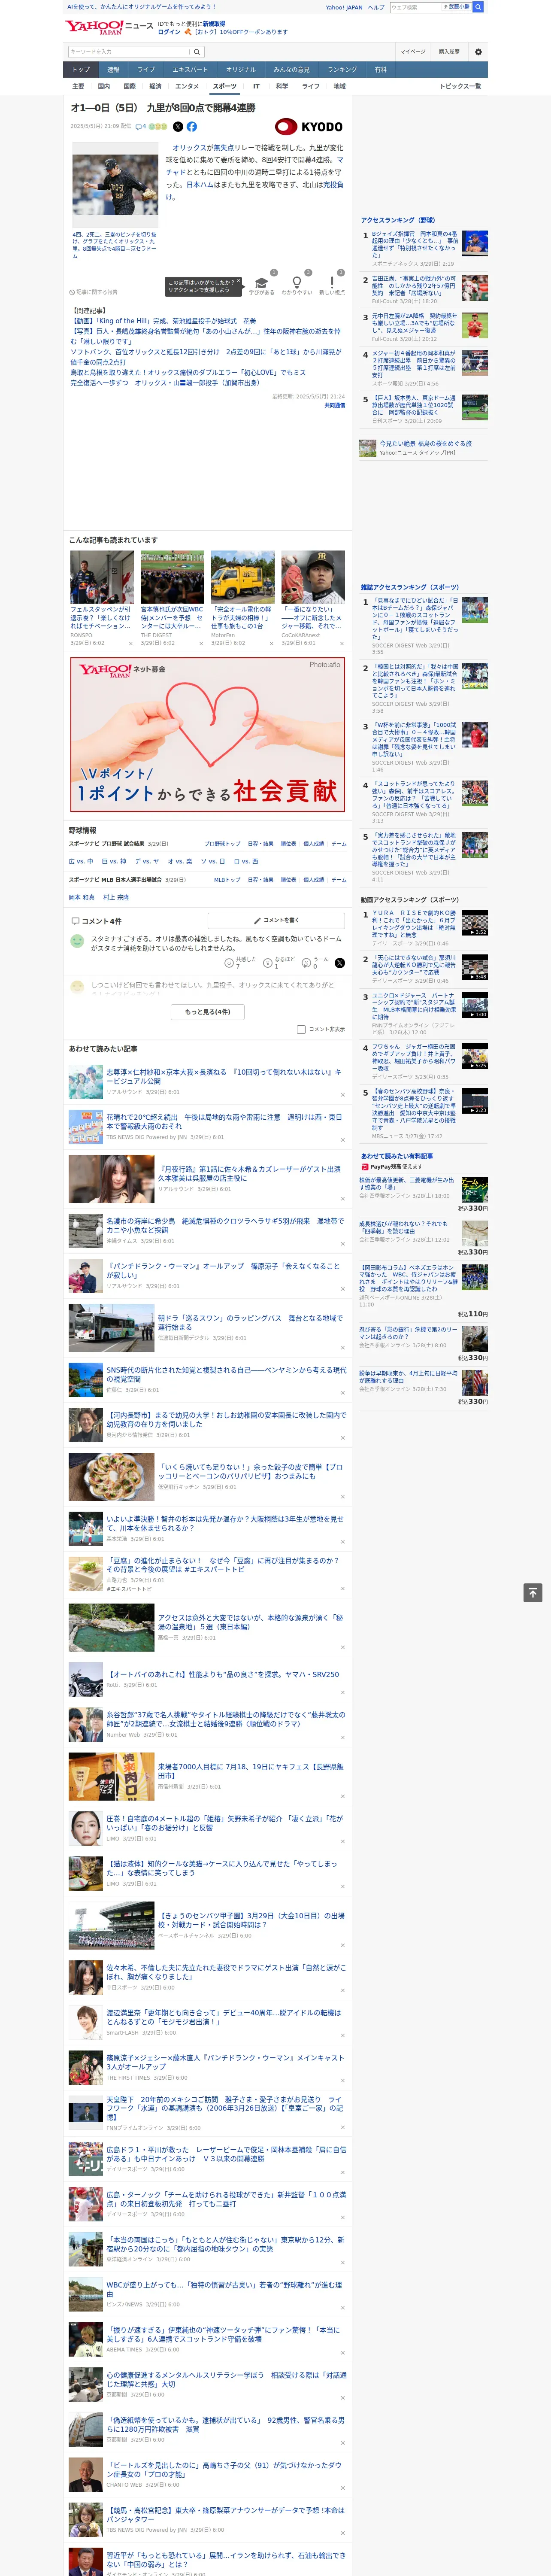Image resolution: width=551 pixels, height=2576 pixels.
Task: Select the 経済 category
Action: pyautogui.click(x=155, y=86)
